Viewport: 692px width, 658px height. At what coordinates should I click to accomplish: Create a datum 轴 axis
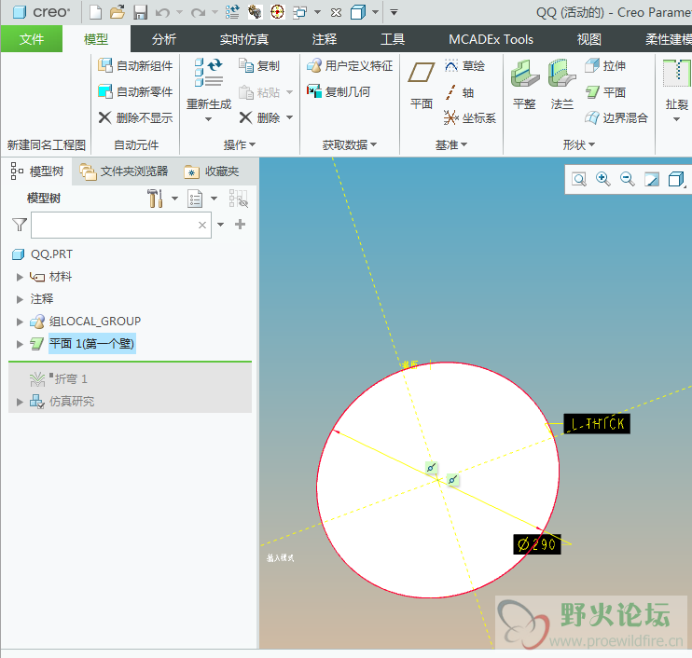pos(459,92)
